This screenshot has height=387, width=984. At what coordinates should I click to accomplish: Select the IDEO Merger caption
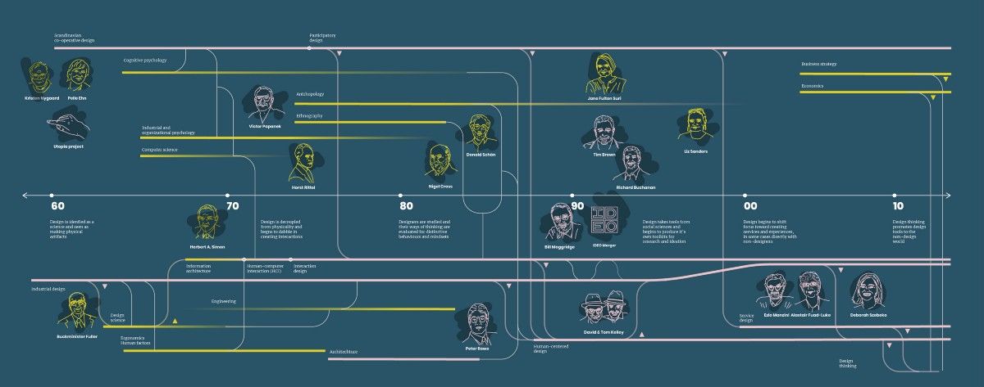pos(604,245)
